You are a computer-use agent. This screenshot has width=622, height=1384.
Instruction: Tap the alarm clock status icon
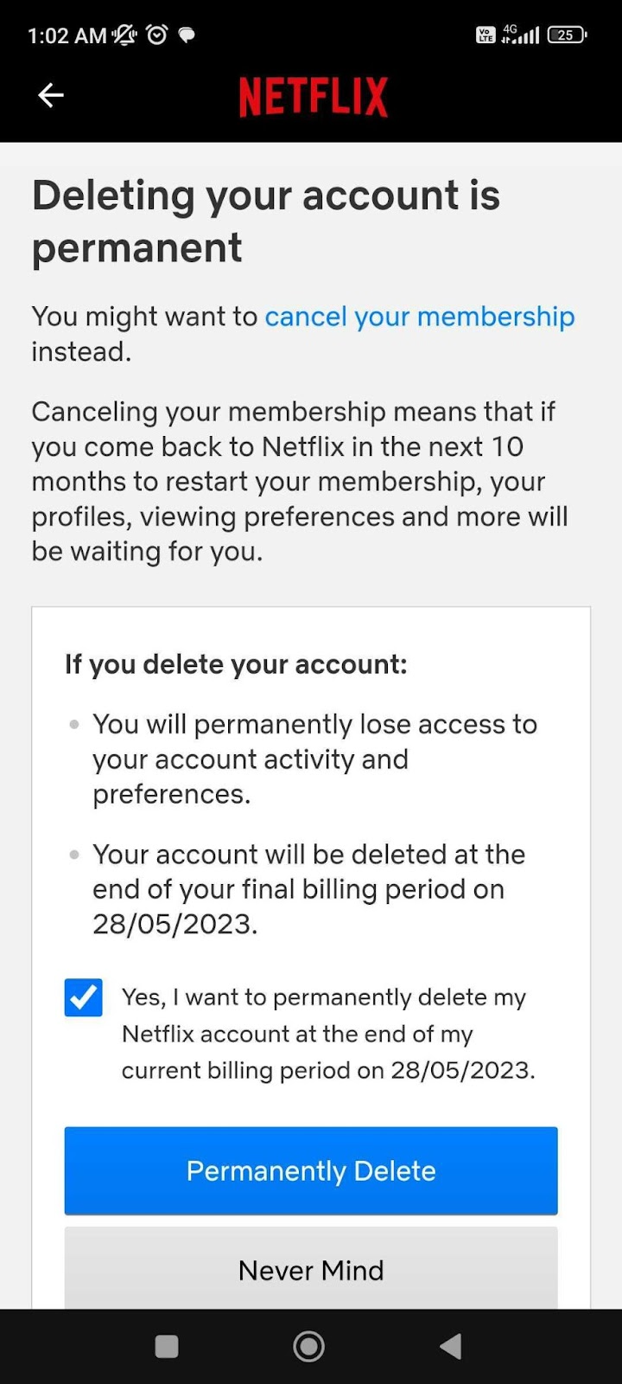pos(157,35)
